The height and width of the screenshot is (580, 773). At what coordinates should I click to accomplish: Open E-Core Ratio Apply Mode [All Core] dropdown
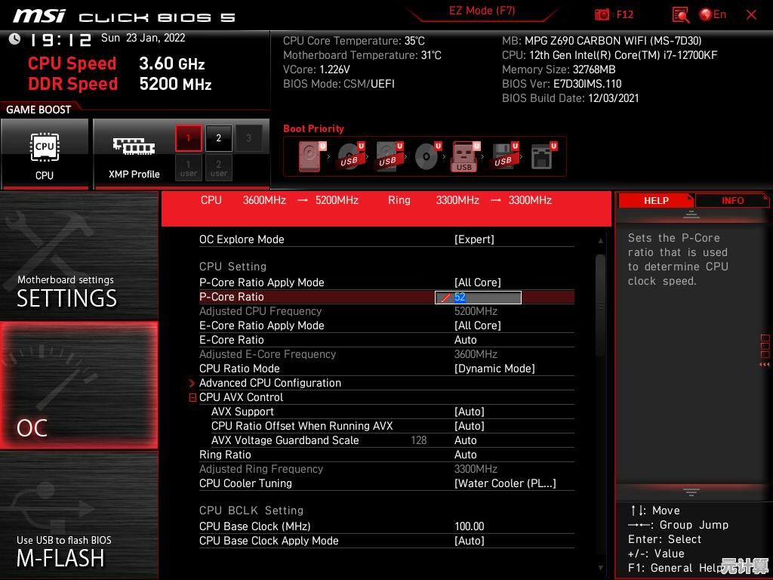tap(477, 325)
